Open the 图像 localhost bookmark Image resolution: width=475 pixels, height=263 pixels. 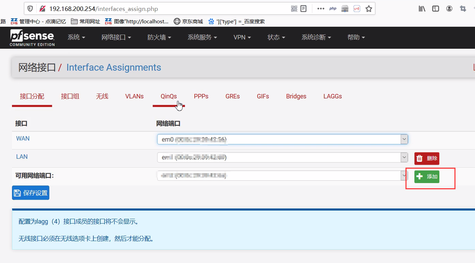coord(137,21)
